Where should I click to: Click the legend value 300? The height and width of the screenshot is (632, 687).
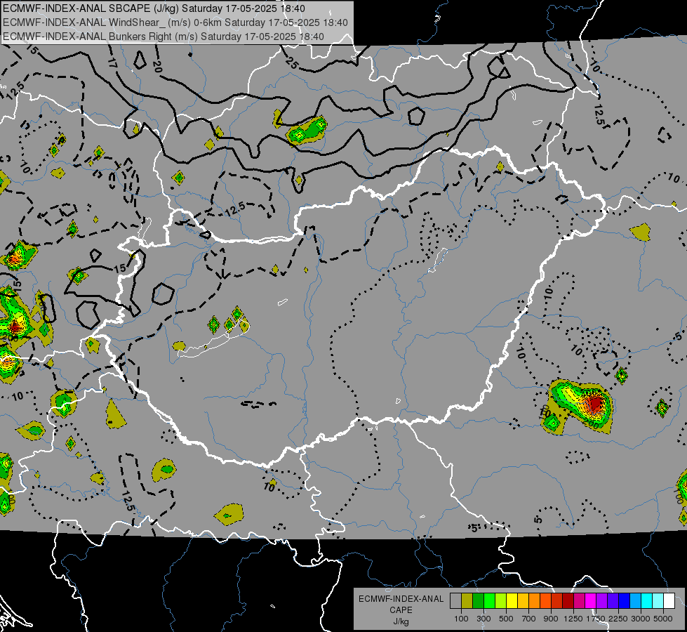(483, 619)
